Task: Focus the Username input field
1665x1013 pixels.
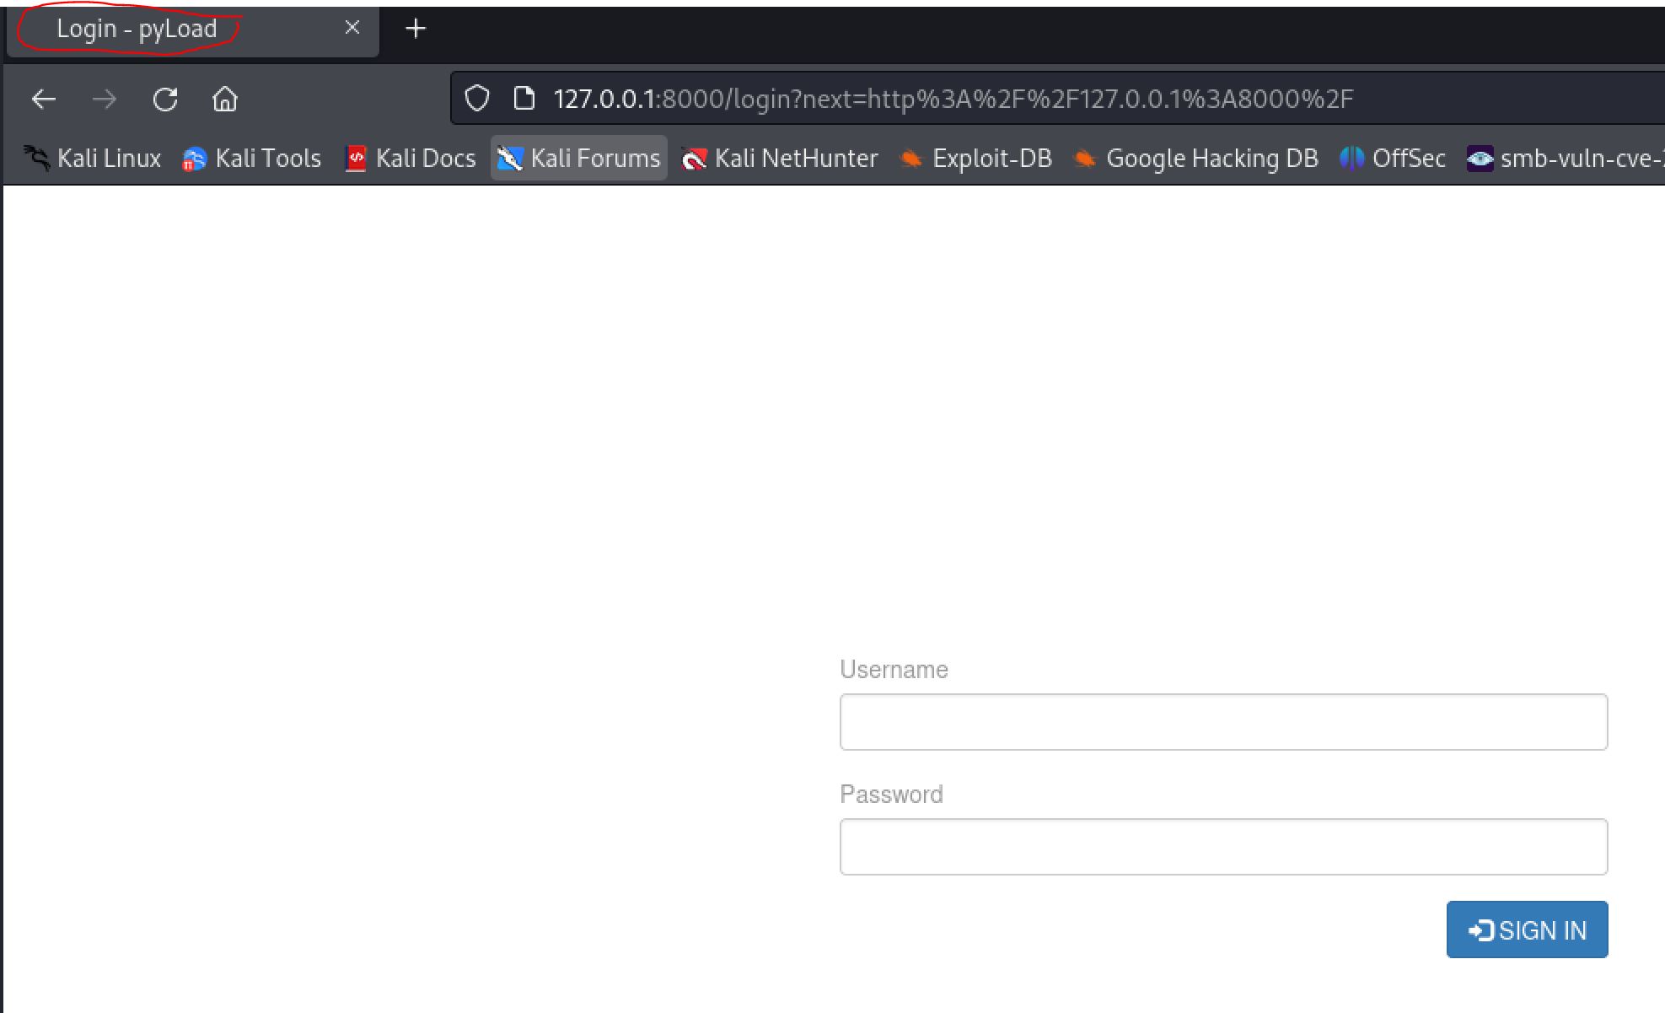Action: click(1223, 722)
